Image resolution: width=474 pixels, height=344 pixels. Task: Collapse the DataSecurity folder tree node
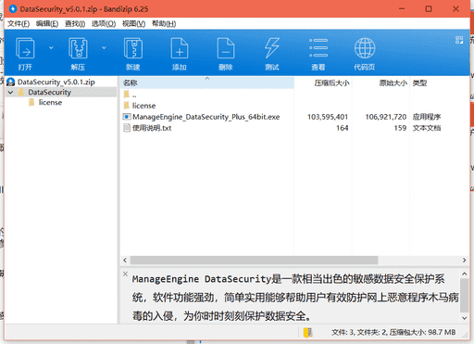coord(11,93)
